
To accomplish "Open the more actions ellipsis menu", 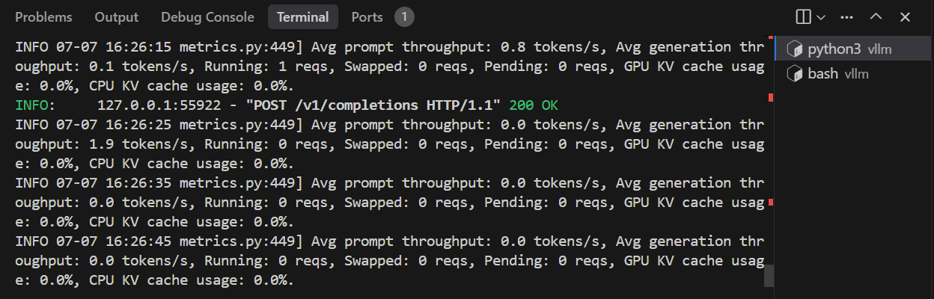I will (847, 16).
